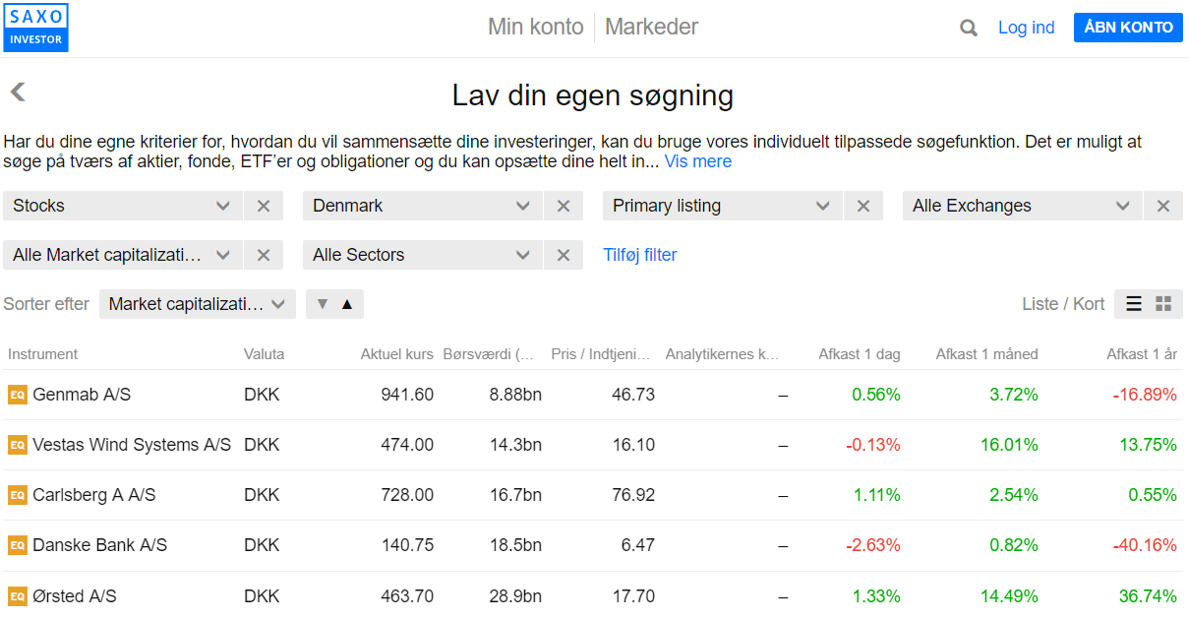Open the Stocks instrument type dropdown
The width and height of the screenshot is (1189, 619).
[x=123, y=206]
